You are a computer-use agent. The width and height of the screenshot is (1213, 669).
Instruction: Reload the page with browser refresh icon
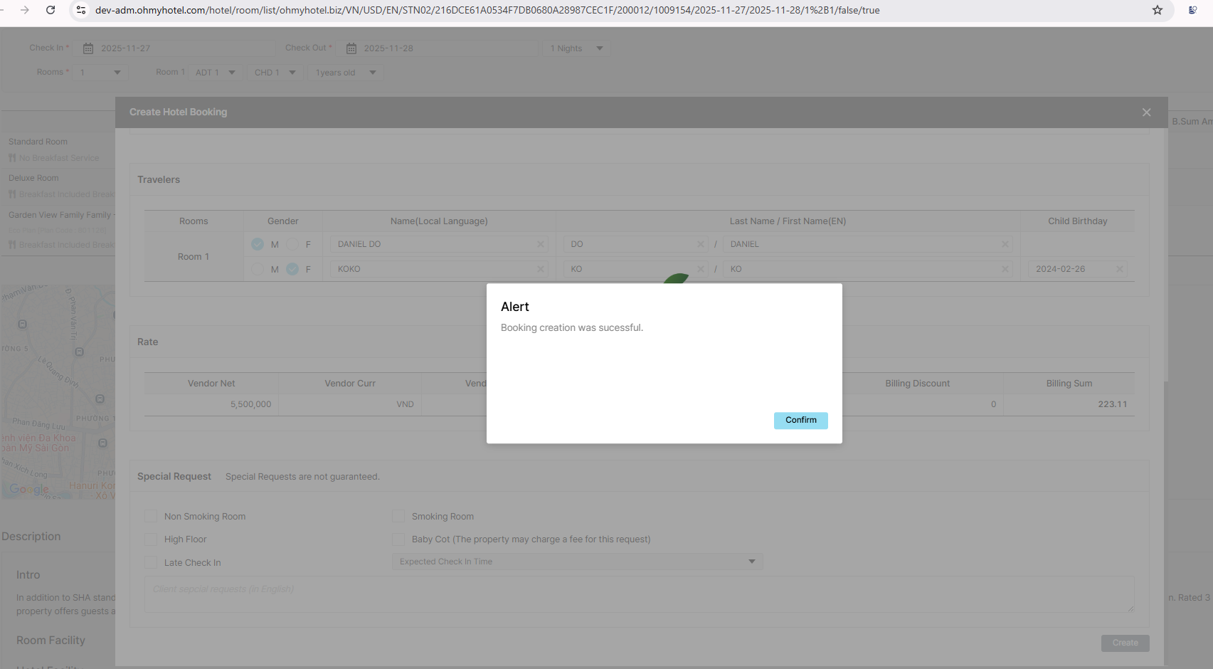click(51, 10)
